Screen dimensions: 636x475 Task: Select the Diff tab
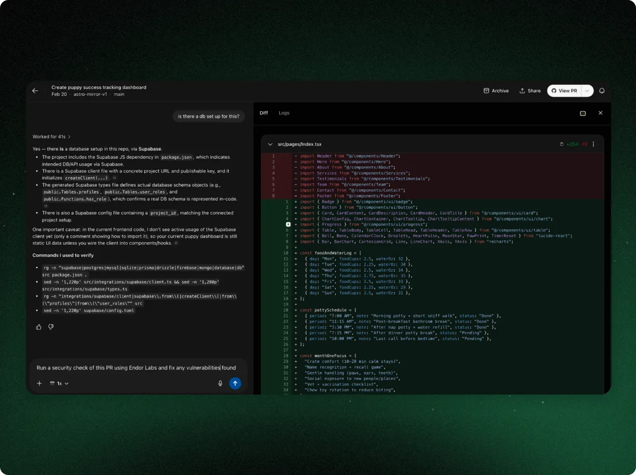(x=263, y=113)
